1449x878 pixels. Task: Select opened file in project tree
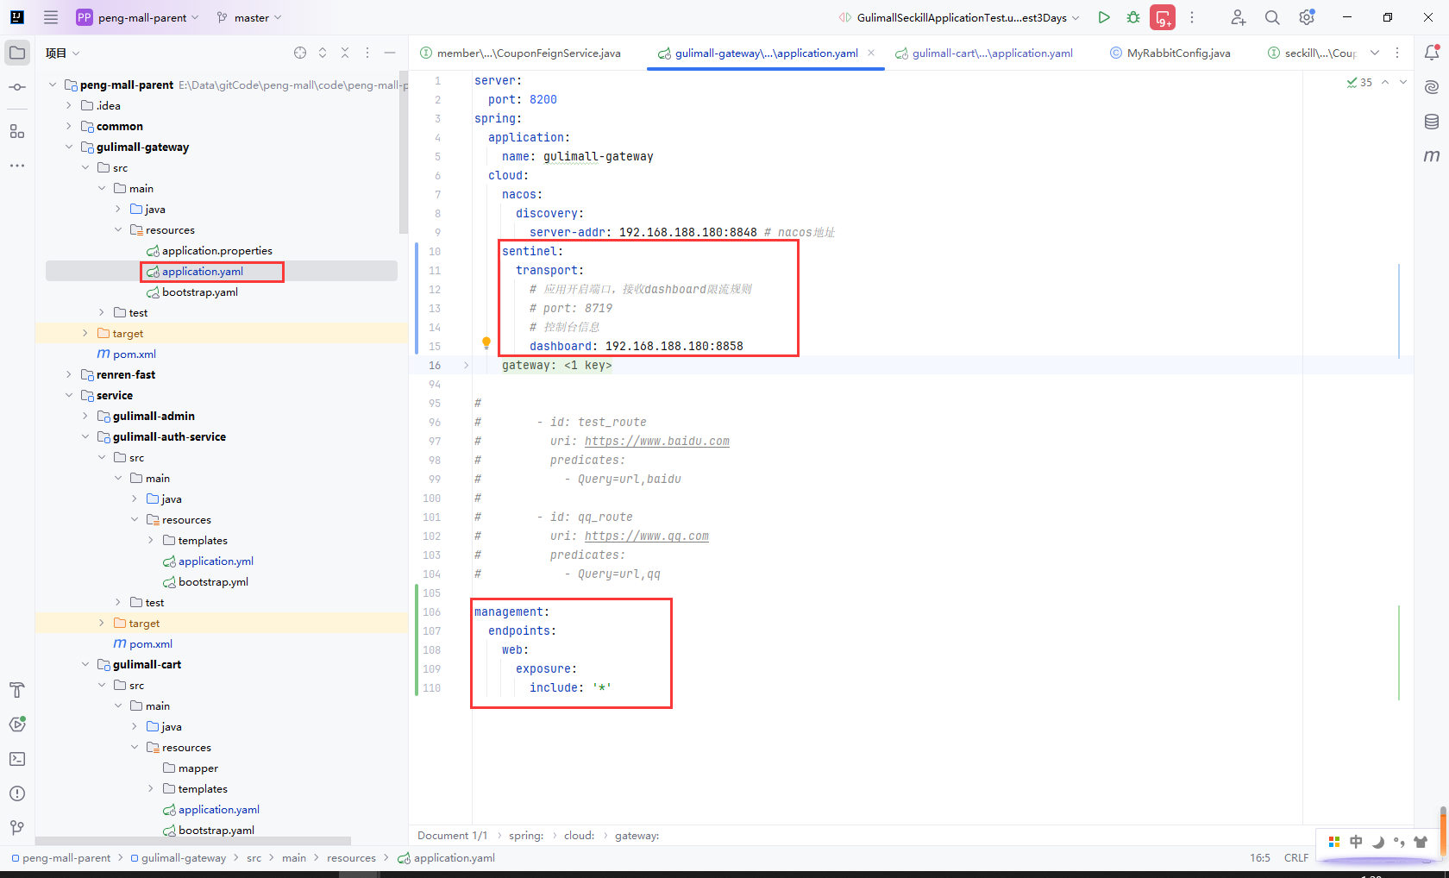pyautogui.click(x=300, y=53)
